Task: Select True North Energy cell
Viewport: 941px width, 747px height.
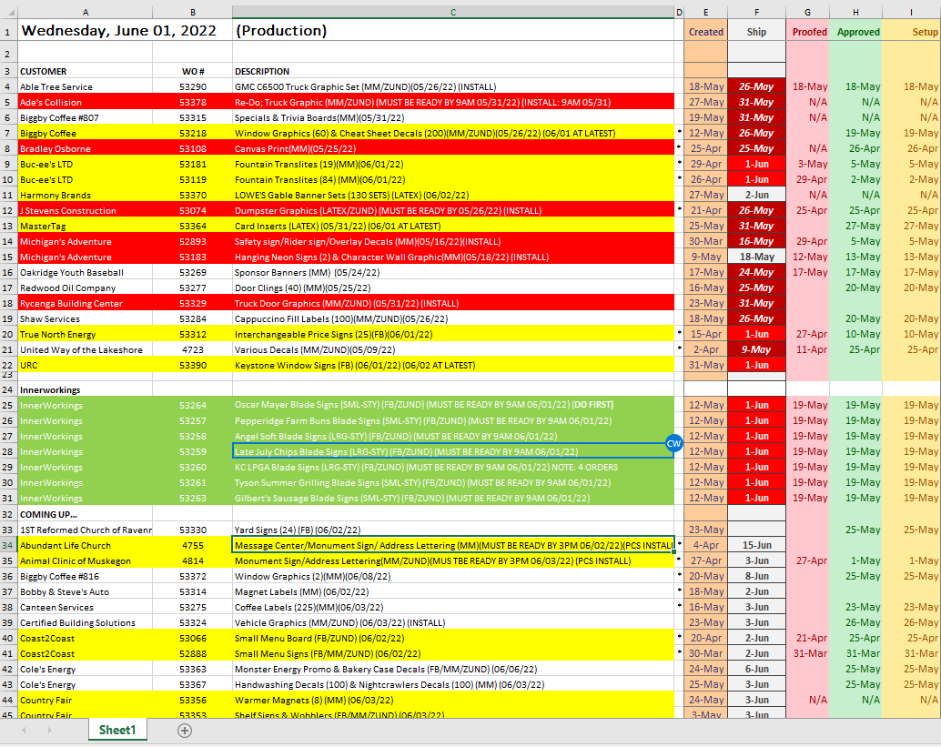Action: (86, 334)
